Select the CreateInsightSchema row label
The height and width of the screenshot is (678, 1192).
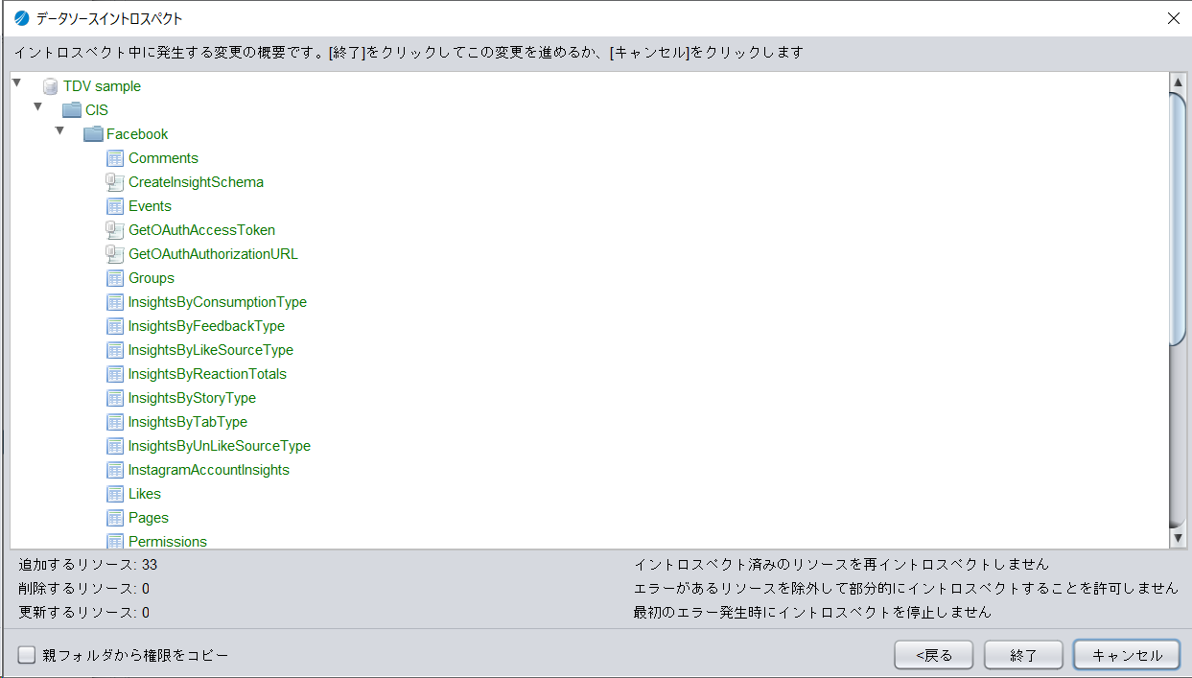pyautogui.click(x=196, y=182)
